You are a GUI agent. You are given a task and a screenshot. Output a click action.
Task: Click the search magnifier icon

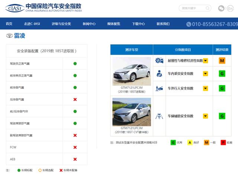[208, 8]
